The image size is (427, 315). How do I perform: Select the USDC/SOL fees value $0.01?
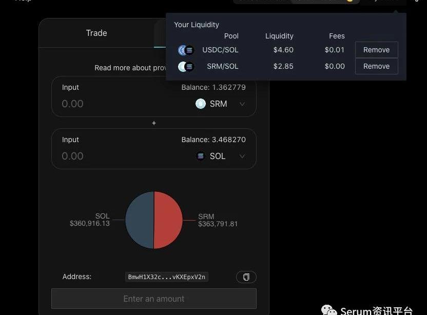click(x=335, y=50)
